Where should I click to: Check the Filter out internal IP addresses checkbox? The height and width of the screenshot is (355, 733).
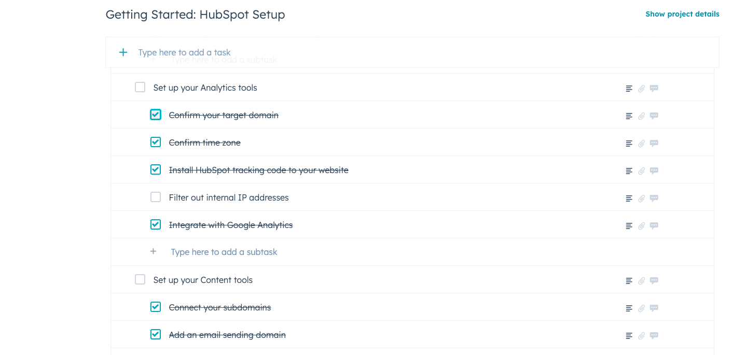click(156, 197)
